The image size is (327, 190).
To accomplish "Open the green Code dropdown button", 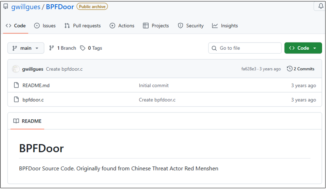I will [x=303, y=48].
